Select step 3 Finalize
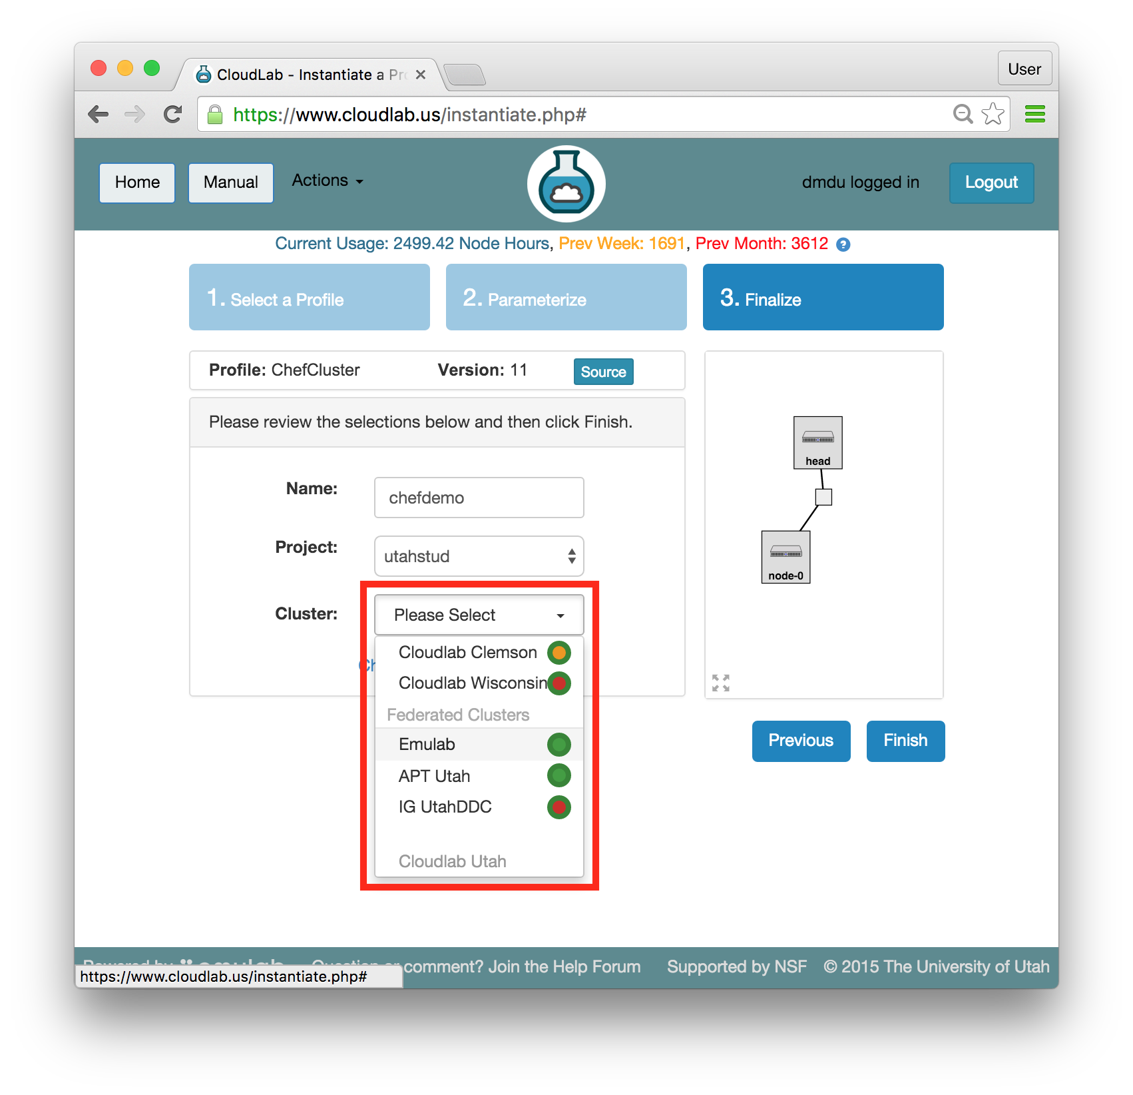Screen dimensions: 1133x1095 823,297
